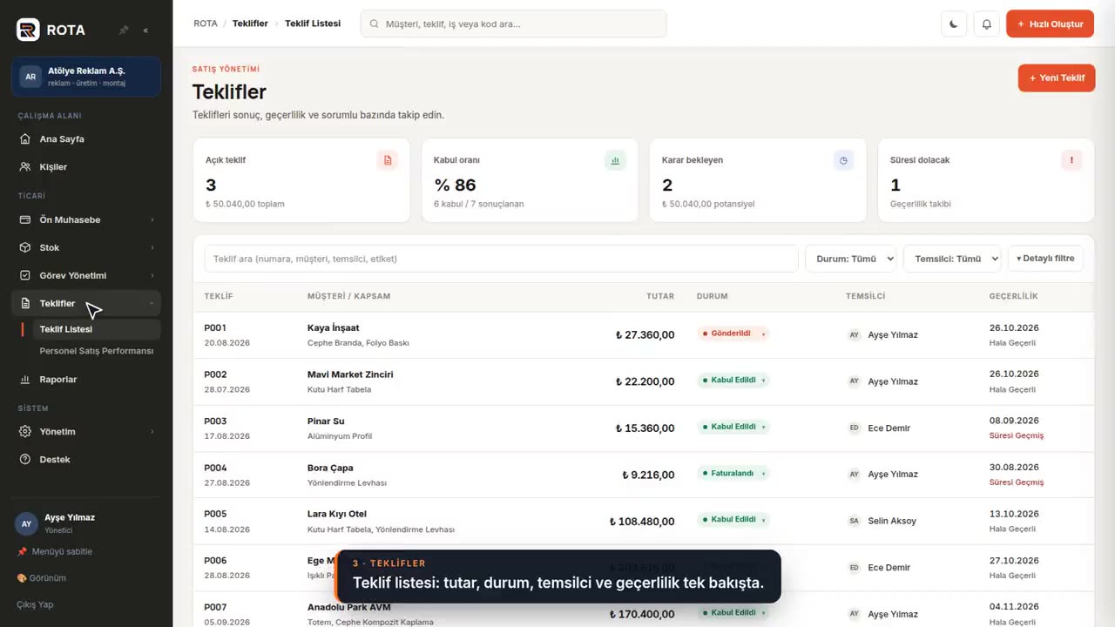Viewport: 1115px width, 627px height.
Task: Open the Destek help page
Action: (86, 460)
